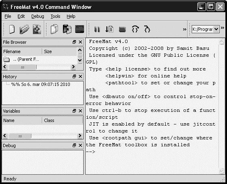Expand the far-right toolbar overflow chevron

pyautogui.click(x=223, y=28)
